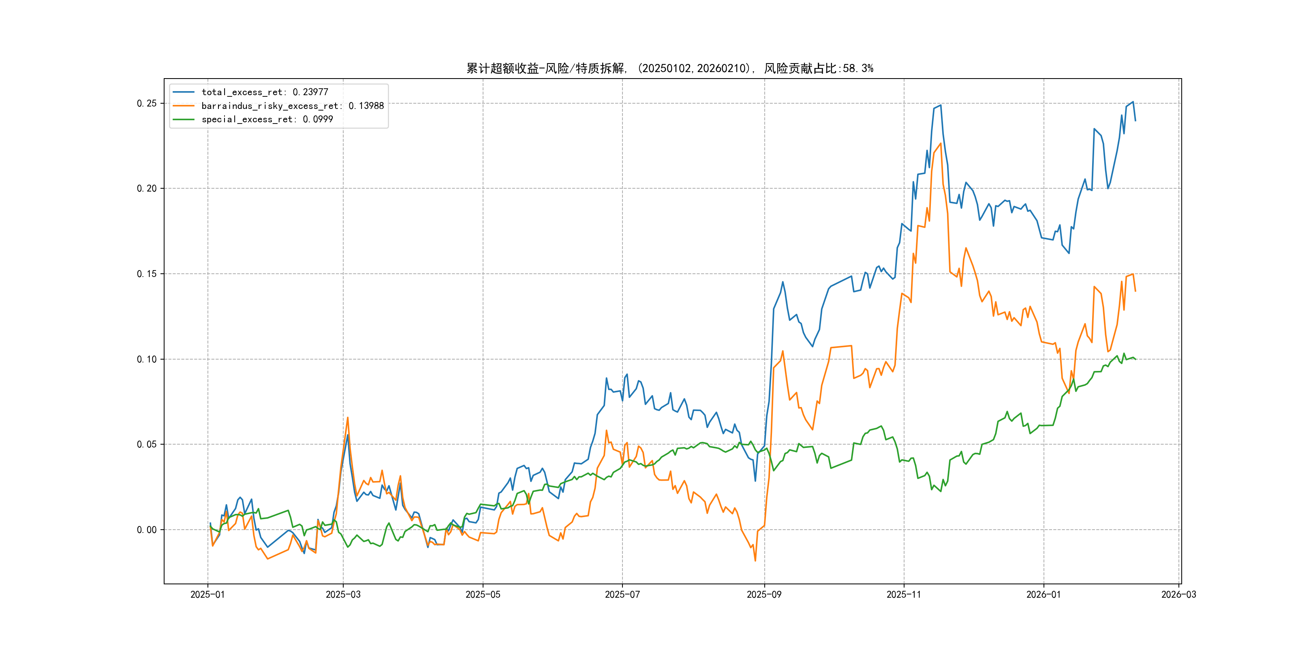Click the barraindus_risky_excess_ret: 0.13988 legend label
This screenshot has width=1313, height=656.
pyautogui.click(x=293, y=106)
